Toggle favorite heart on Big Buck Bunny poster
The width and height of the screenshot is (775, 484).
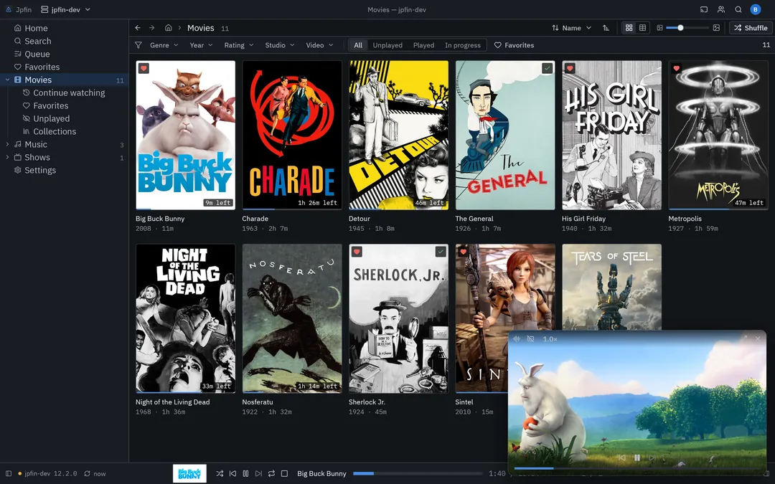tap(144, 68)
